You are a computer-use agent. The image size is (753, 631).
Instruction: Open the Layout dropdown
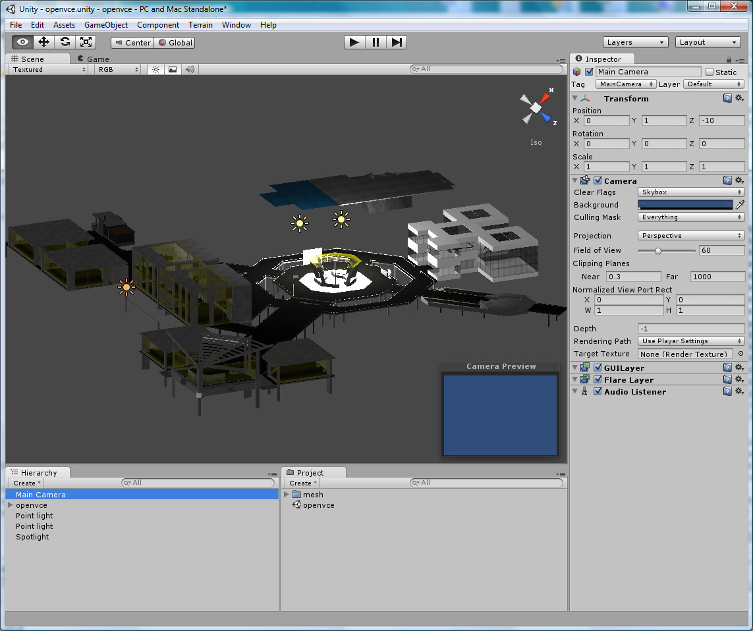pyautogui.click(x=708, y=42)
